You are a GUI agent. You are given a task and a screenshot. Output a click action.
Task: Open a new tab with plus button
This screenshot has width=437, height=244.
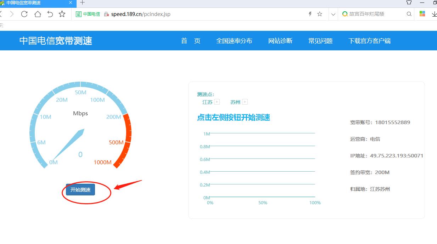pos(82,3)
